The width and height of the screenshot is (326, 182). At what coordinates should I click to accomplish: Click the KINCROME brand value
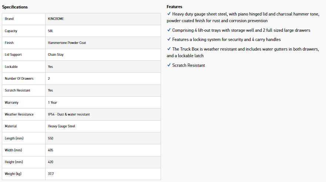(56, 19)
